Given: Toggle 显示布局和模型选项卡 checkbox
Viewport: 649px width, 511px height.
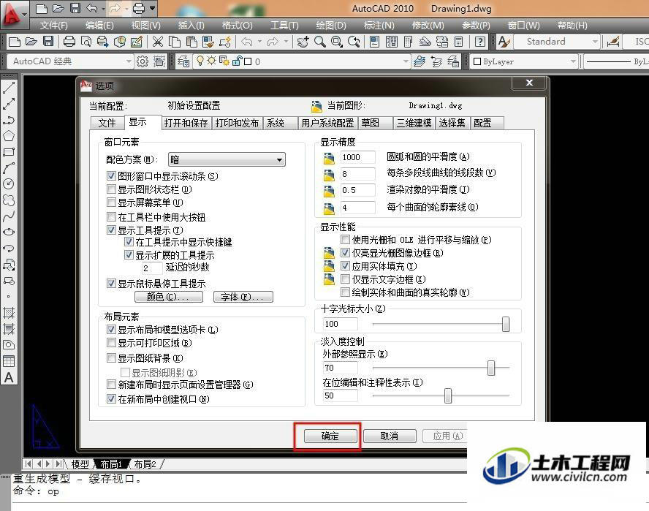Looking at the screenshot, I should [x=111, y=329].
